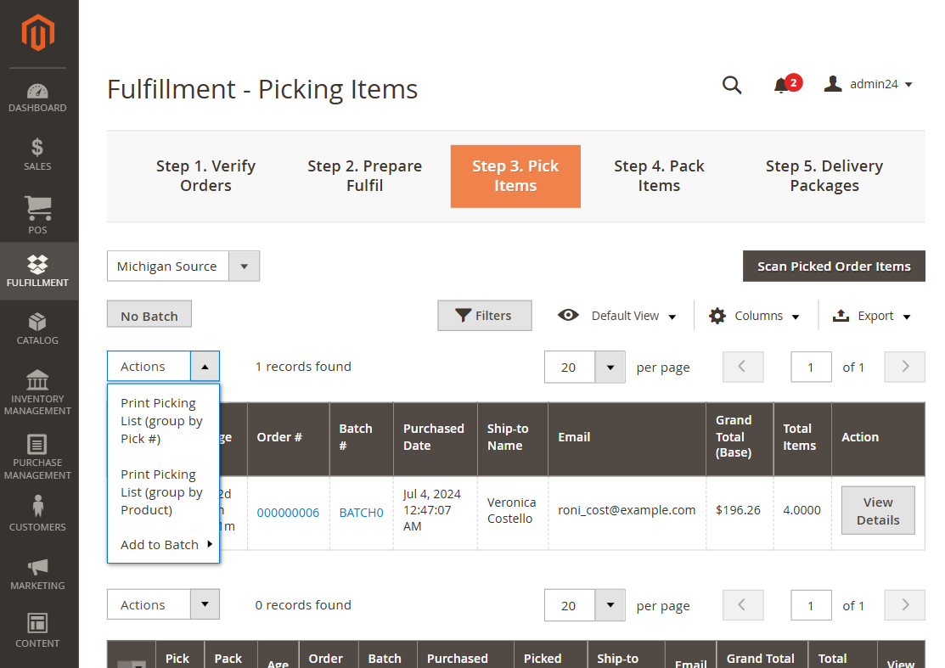Image resolution: width=945 pixels, height=668 pixels.
Task: Open the Customers section icon
Action: tap(37, 512)
